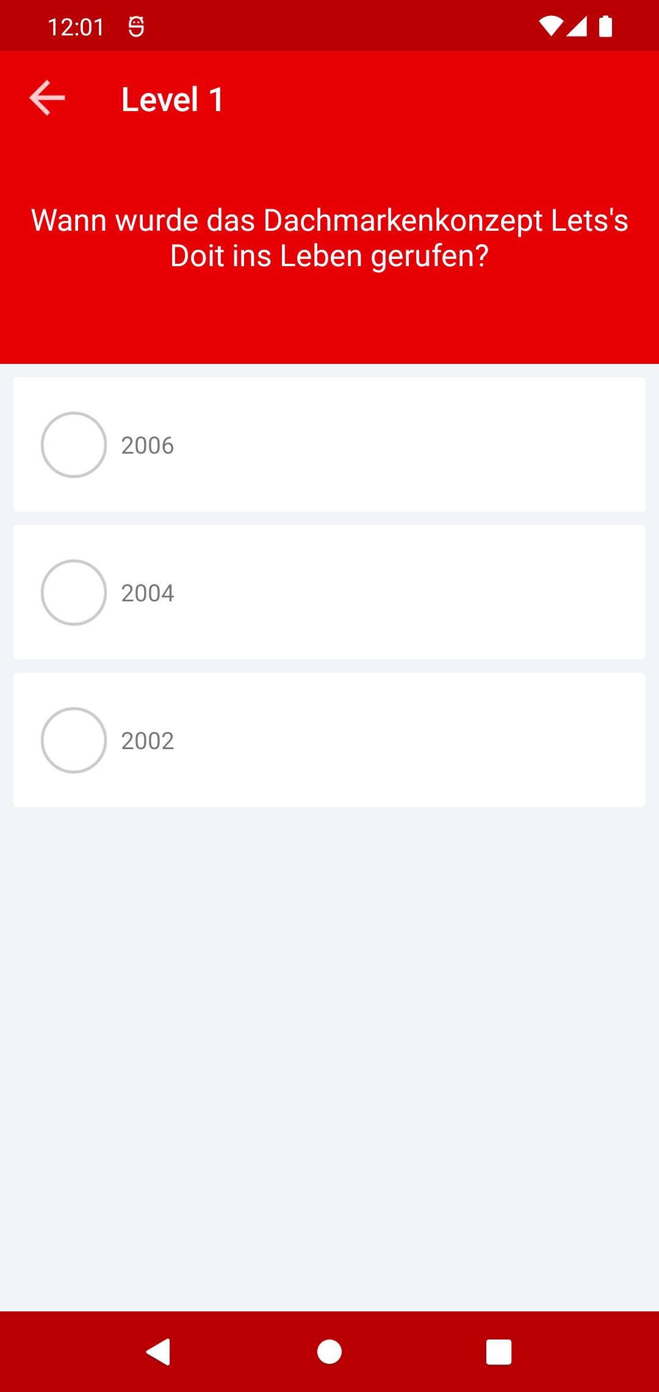Select the 2002 radio button
Screen dimensions: 659x1392
coord(74,740)
